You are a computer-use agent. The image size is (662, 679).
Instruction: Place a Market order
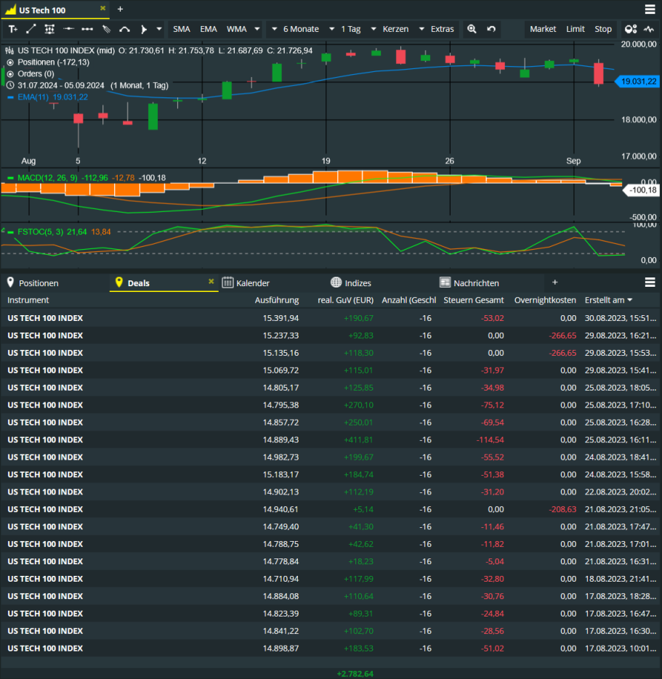tap(543, 29)
